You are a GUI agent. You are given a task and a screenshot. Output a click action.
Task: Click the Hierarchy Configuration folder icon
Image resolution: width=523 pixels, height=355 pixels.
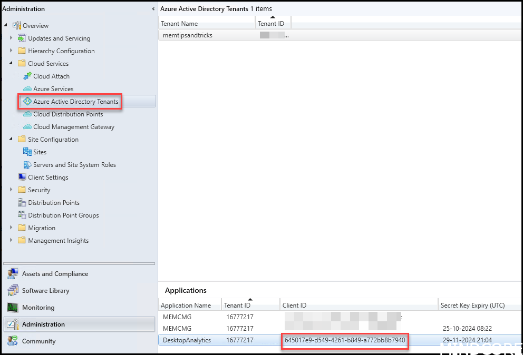point(22,51)
